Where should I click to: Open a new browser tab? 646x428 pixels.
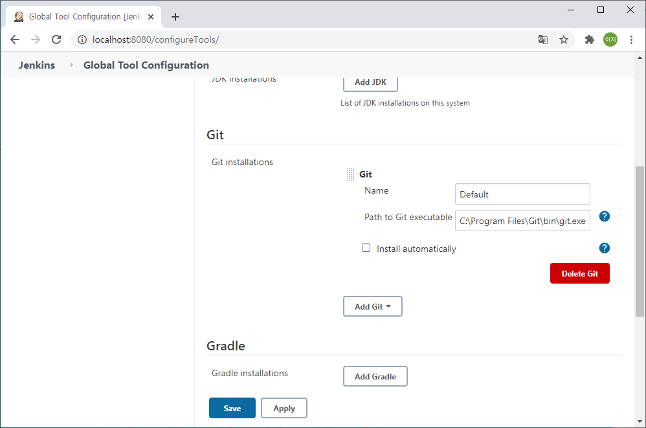175,17
